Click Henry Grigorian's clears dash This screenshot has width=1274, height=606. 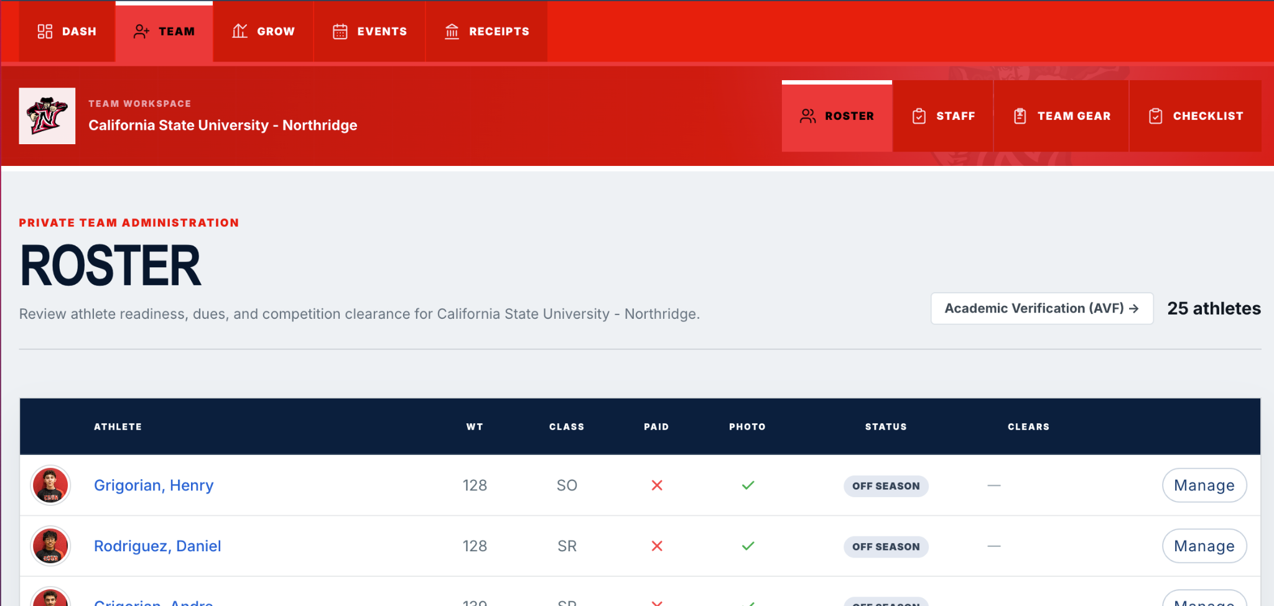(994, 485)
